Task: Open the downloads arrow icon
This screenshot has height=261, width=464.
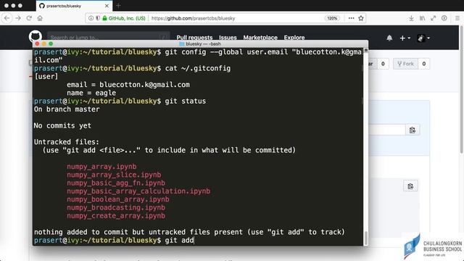Action: point(411,18)
